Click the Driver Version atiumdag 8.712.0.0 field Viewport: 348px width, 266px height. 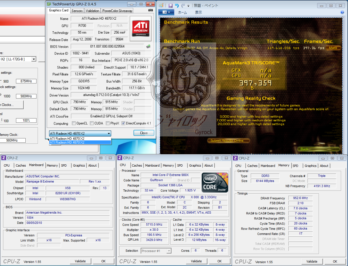coord(111,95)
